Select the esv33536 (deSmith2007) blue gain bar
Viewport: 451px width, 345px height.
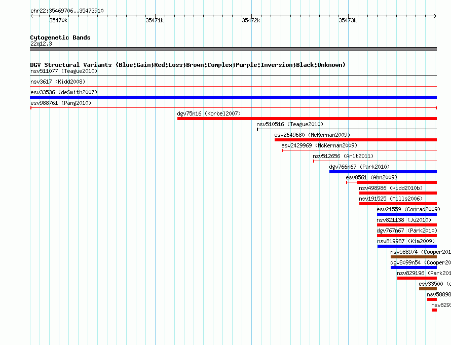[233, 97]
